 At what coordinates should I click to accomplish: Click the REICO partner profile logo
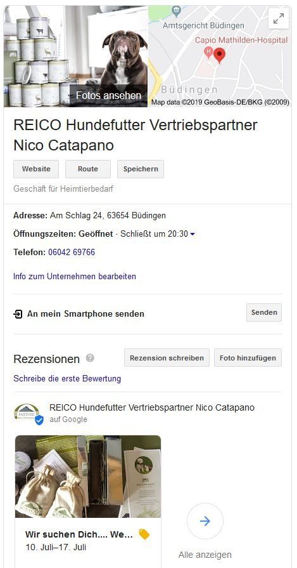point(28,413)
